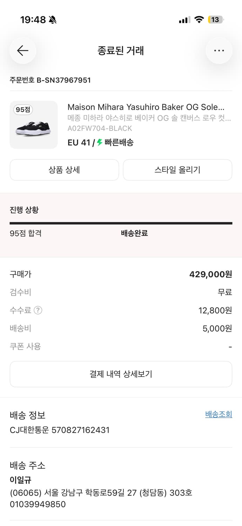Screen dimensions: 242x526
Task: Tap the Wi-Fi indicator in the status bar
Action: (x=199, y=19)
